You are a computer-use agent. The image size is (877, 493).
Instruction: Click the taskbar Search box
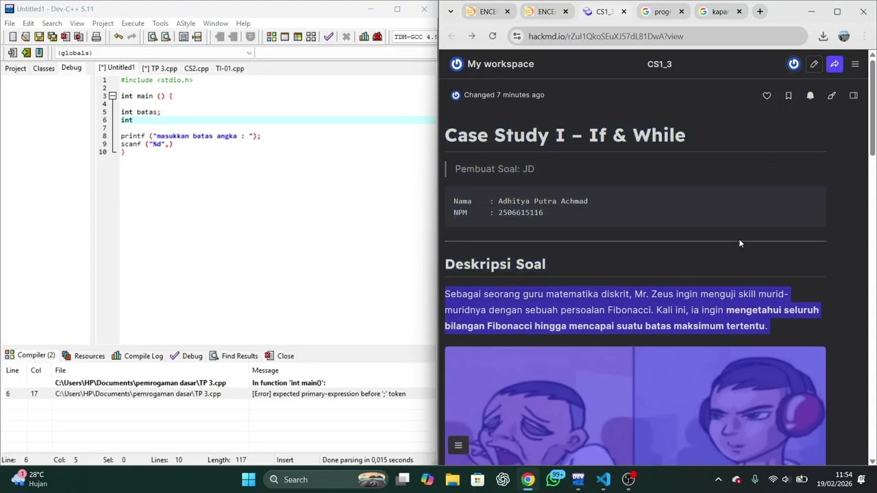[325, 479]
